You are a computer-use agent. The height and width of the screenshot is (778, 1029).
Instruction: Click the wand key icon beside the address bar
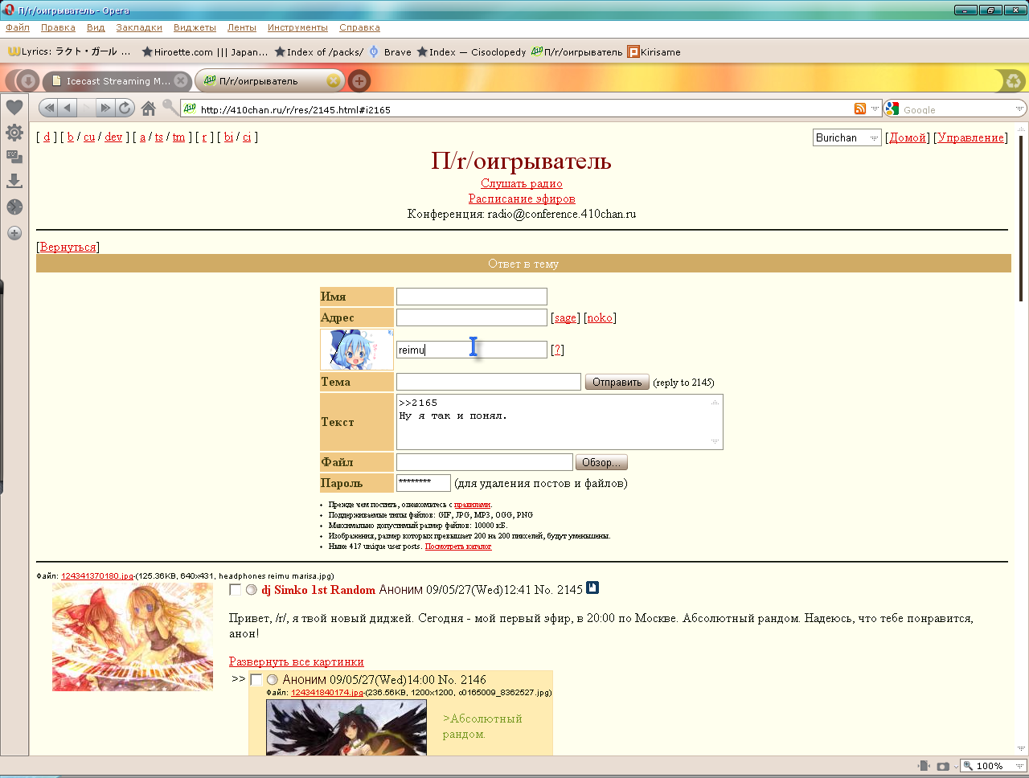pyautogui.click(x=170, y=107)
